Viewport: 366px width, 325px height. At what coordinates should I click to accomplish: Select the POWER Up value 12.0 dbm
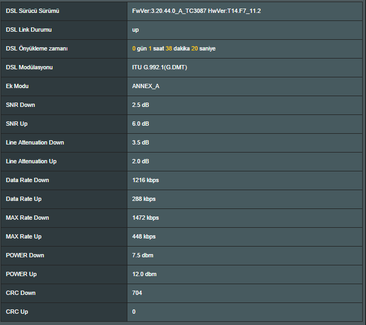(x=144, y=274)
